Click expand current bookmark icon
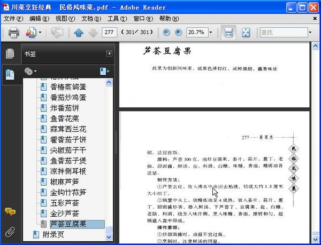Image resolution: width=321 pixels, height=245 pixels. tap(105, 71)
